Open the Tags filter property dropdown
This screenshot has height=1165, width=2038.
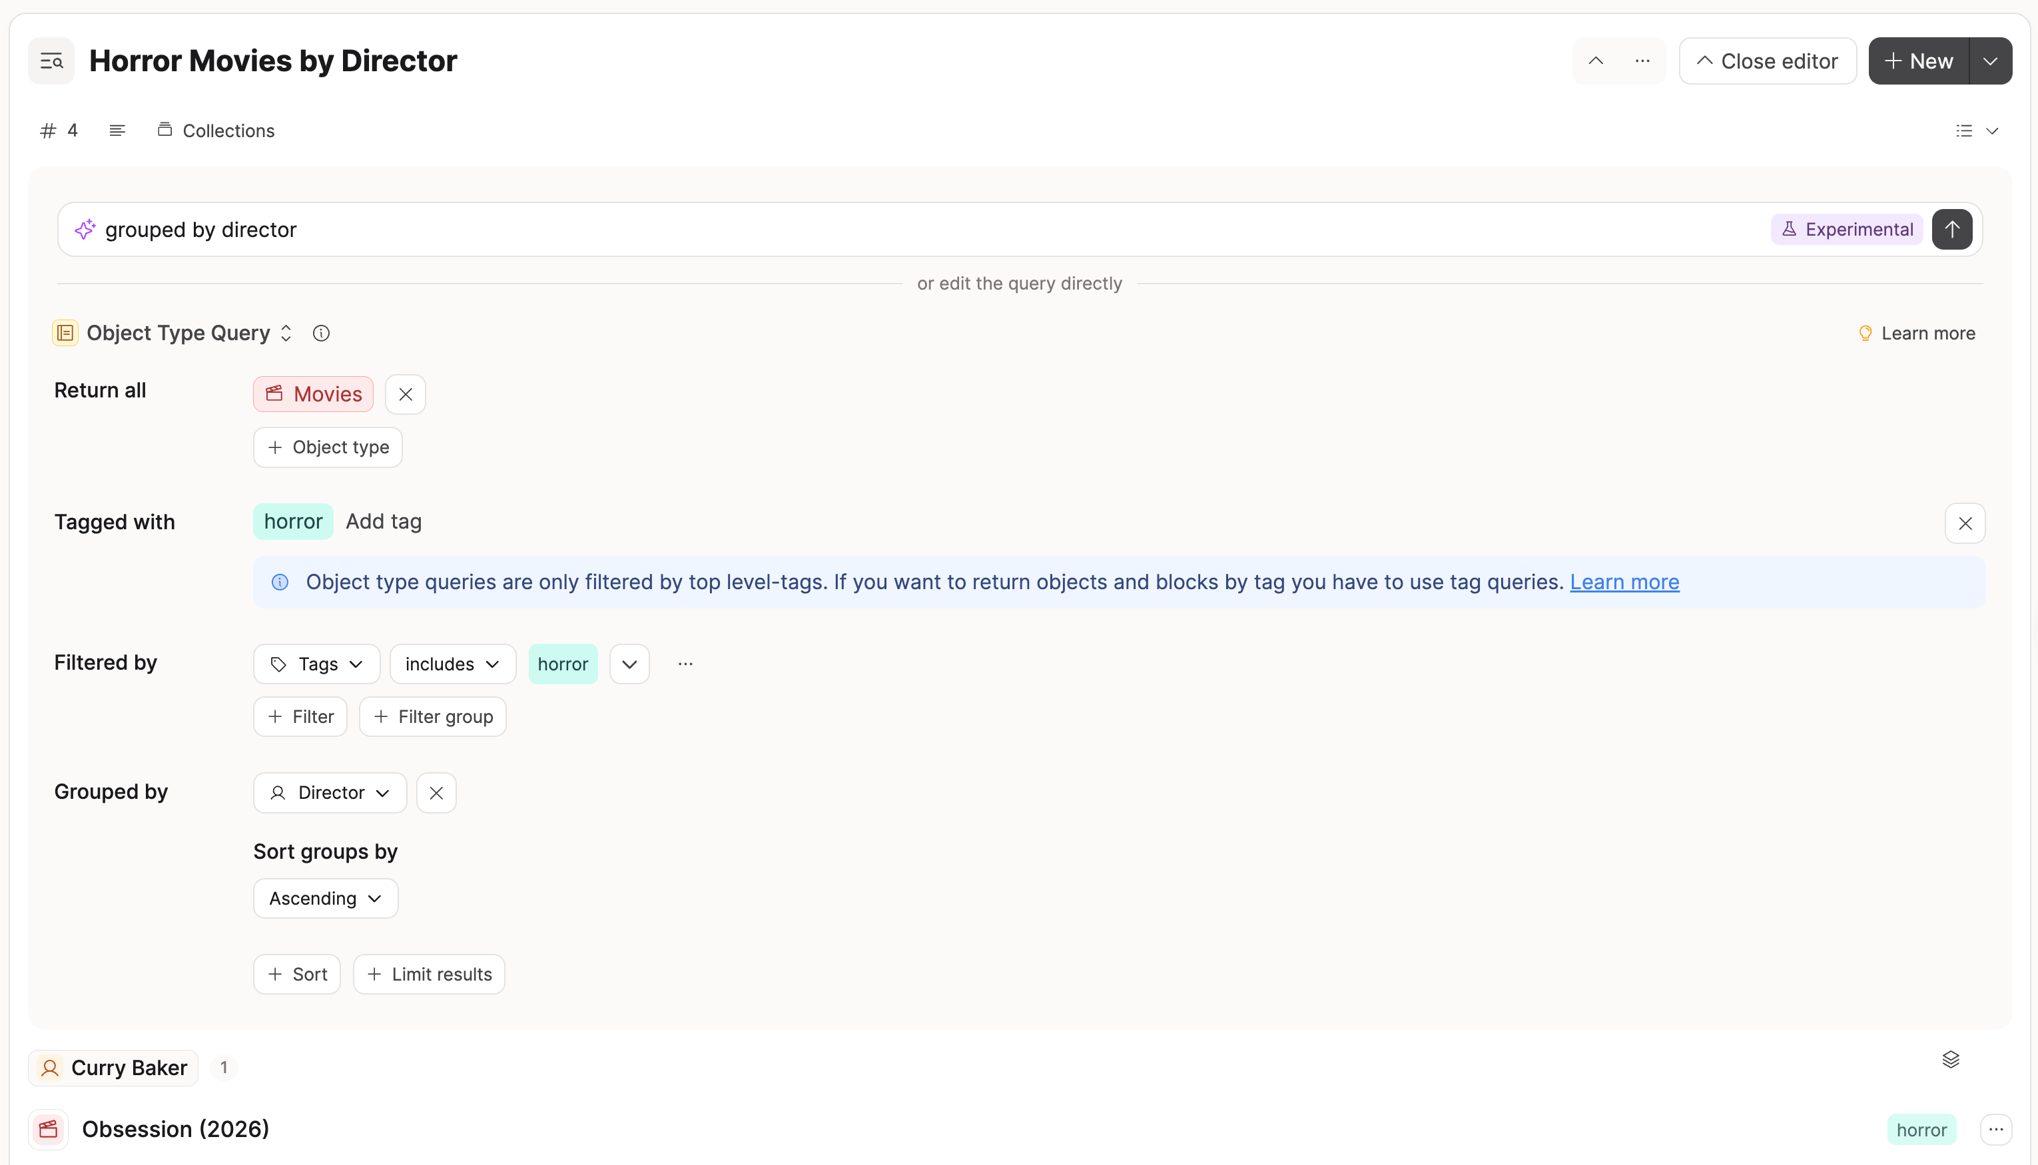pos(316,664)
